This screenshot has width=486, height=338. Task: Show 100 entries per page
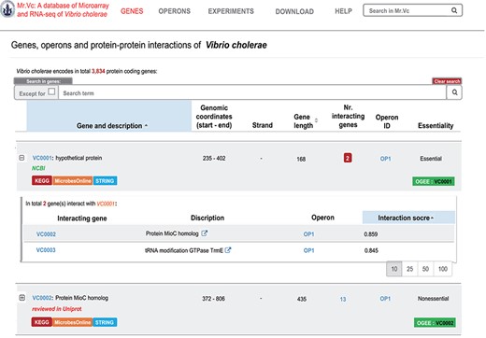click(443, 269)
